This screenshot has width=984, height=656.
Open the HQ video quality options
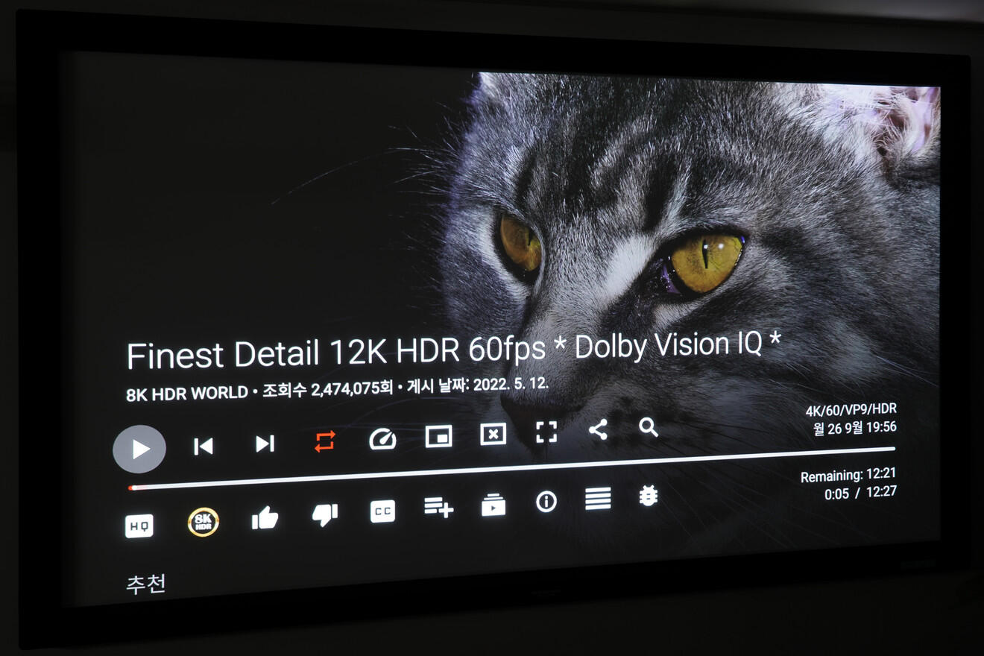point(139,526)
